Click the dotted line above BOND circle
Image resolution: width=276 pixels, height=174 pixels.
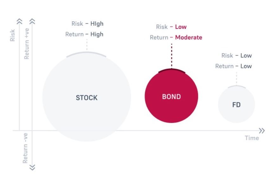coord(172,56)
